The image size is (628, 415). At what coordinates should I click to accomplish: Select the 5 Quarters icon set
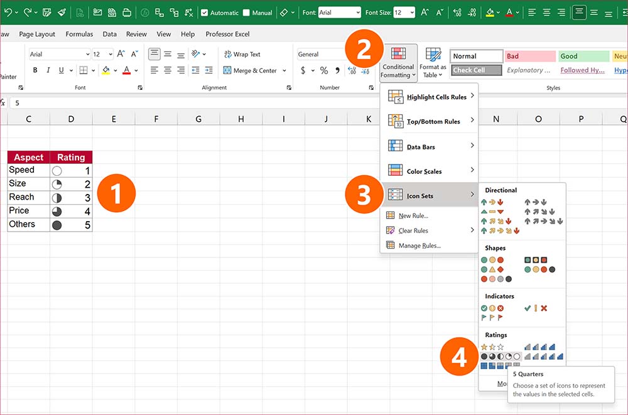click(x=501, y=356)
